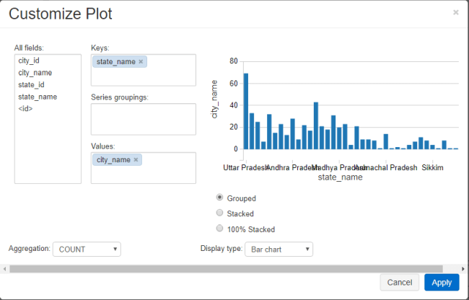Select city_id in All fields list
This screenshot has width=469, height=300.
pyautogui.click(x=29, y=61)
